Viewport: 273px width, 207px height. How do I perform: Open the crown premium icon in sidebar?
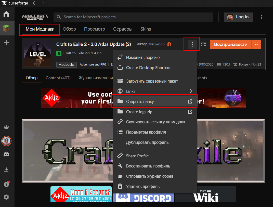[6, 127]
